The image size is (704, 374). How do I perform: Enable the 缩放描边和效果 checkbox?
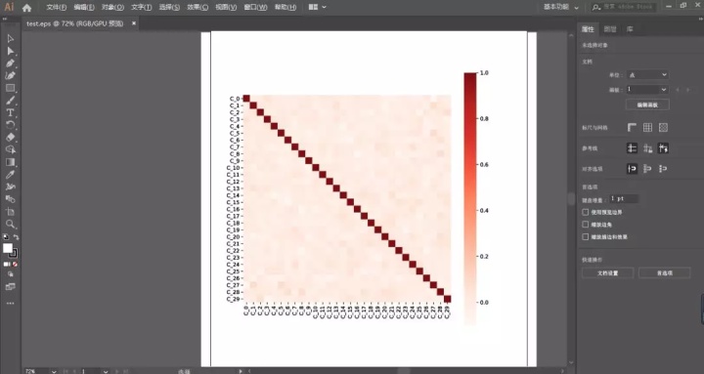coord(585,236)
